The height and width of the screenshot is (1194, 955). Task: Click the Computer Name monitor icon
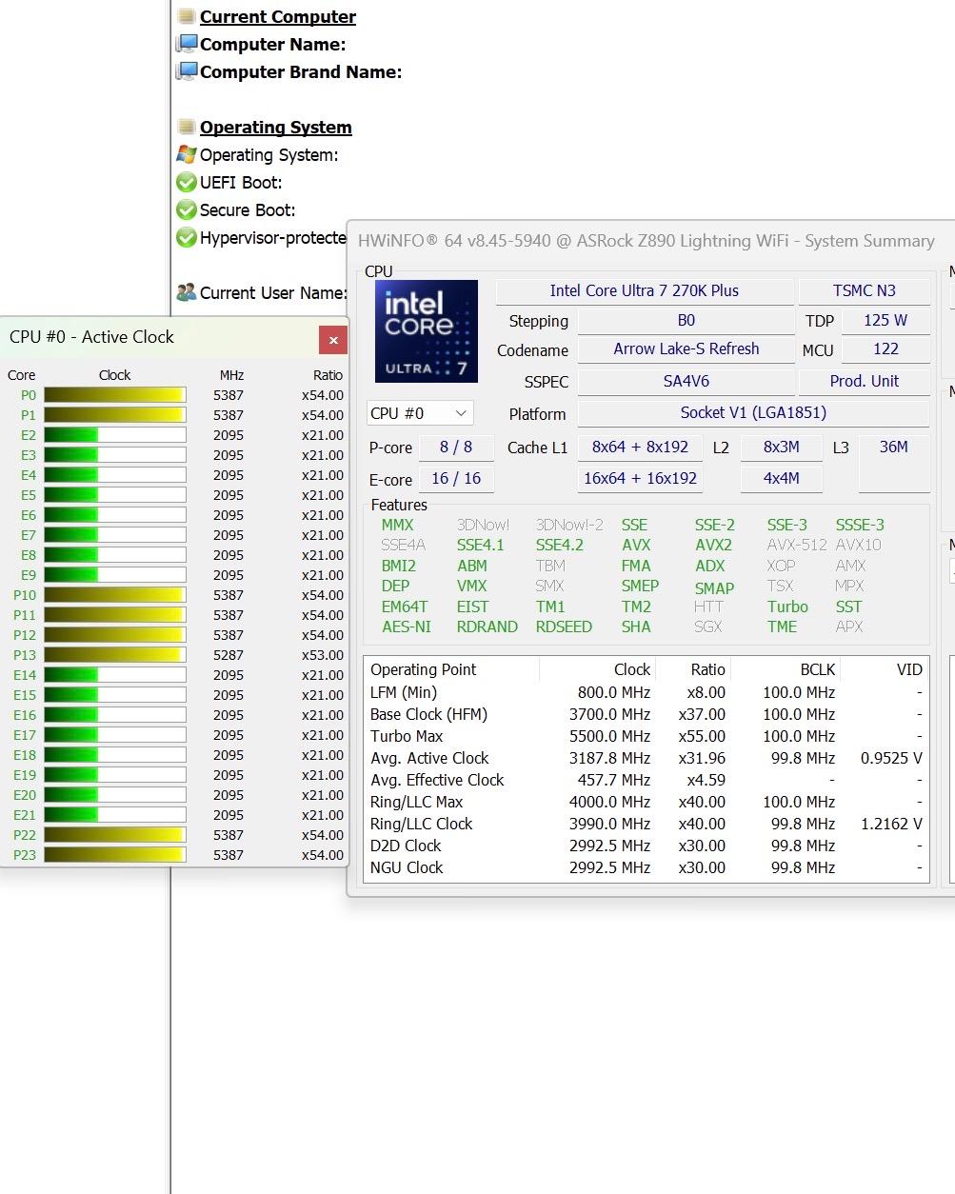pos(187,45)
